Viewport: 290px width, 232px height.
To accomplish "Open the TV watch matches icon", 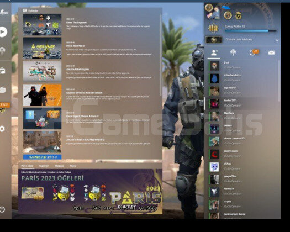I will tap(3, 89).
